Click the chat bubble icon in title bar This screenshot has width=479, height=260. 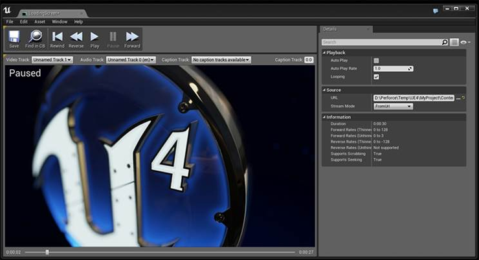[x=436, y=11]
